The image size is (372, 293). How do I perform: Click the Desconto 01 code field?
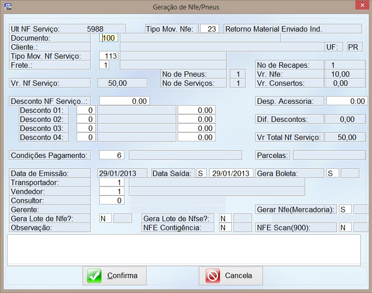(x=86, y=110)
